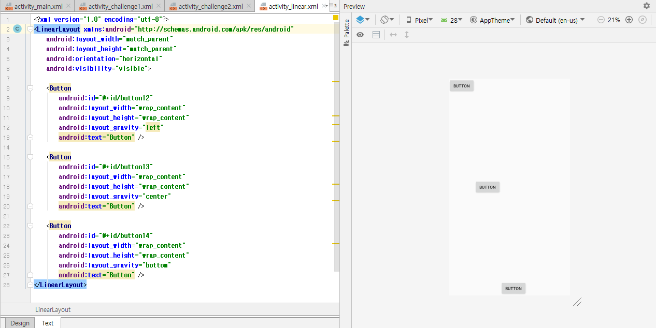Click the centered BUTTON in the preview
Viewport: 656px width, 328px height.
tap(488, 187)
